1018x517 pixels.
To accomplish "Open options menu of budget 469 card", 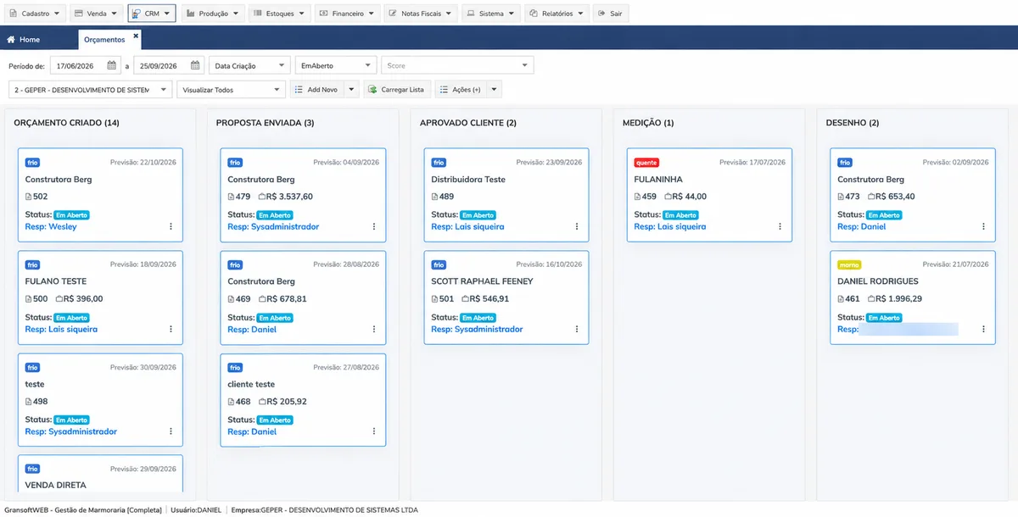I will [x=373, y=329].
